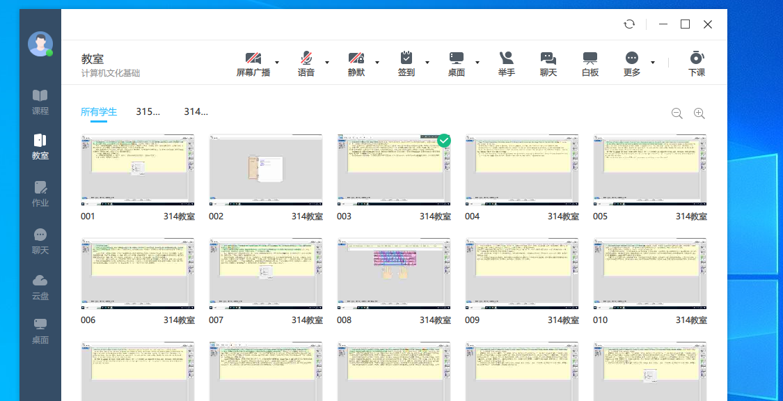Screen dimensions: 783x401
Task: Select student 008 screen thumbnail
Action: (x=394, y=274)
